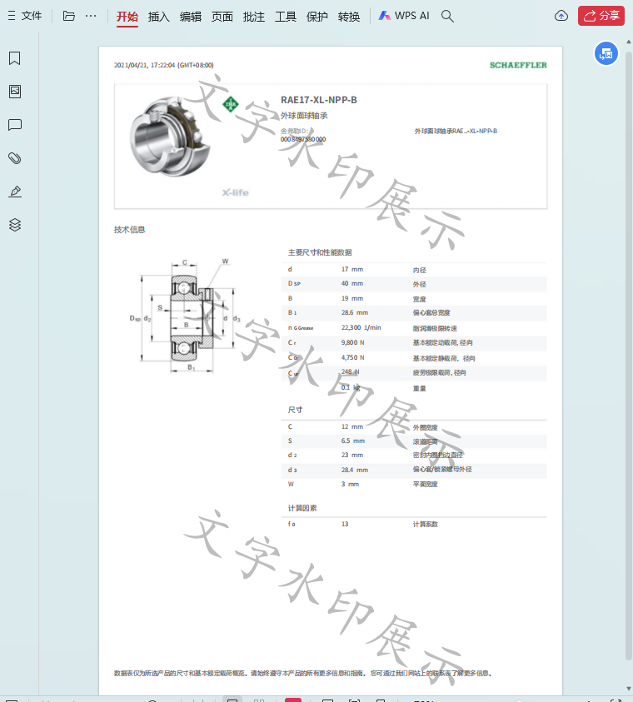Click the 外球面球轴承 subtitle
The width and height of the screenshot is (633, 702).
pyautogui.click(x=304, y=116)
